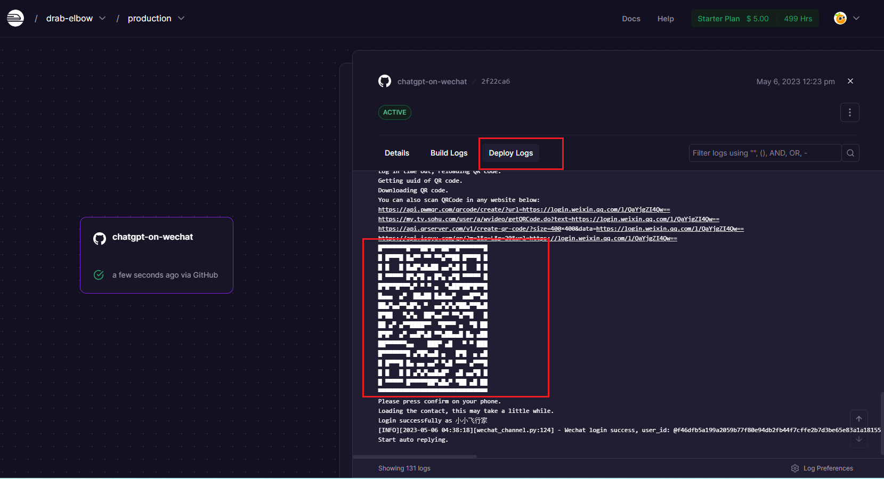The height and width of the screenshot is (479, 884).
Task: Click the log search magnifier icon
Action: point(850,153)
